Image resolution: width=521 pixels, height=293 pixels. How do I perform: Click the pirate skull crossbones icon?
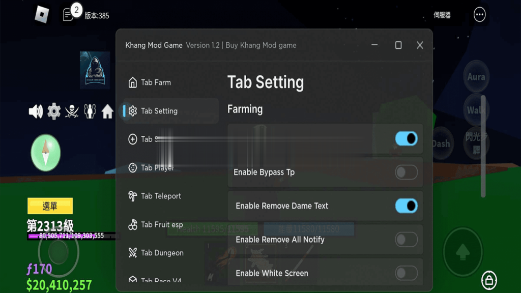click(x=72, y=111)
